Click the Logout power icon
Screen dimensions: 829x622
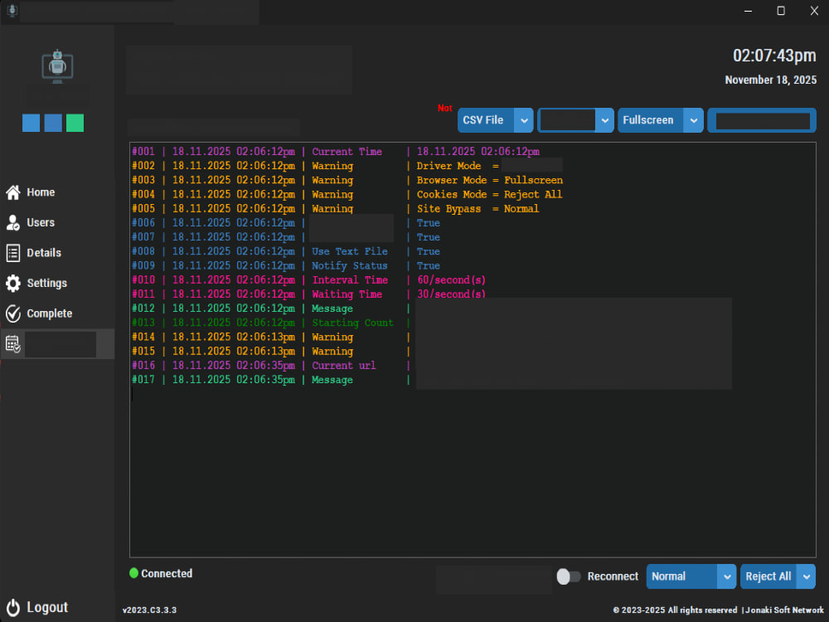coord(13,608)
